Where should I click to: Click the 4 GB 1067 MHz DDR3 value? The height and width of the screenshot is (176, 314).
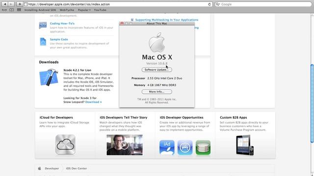[x=162, y=85]
